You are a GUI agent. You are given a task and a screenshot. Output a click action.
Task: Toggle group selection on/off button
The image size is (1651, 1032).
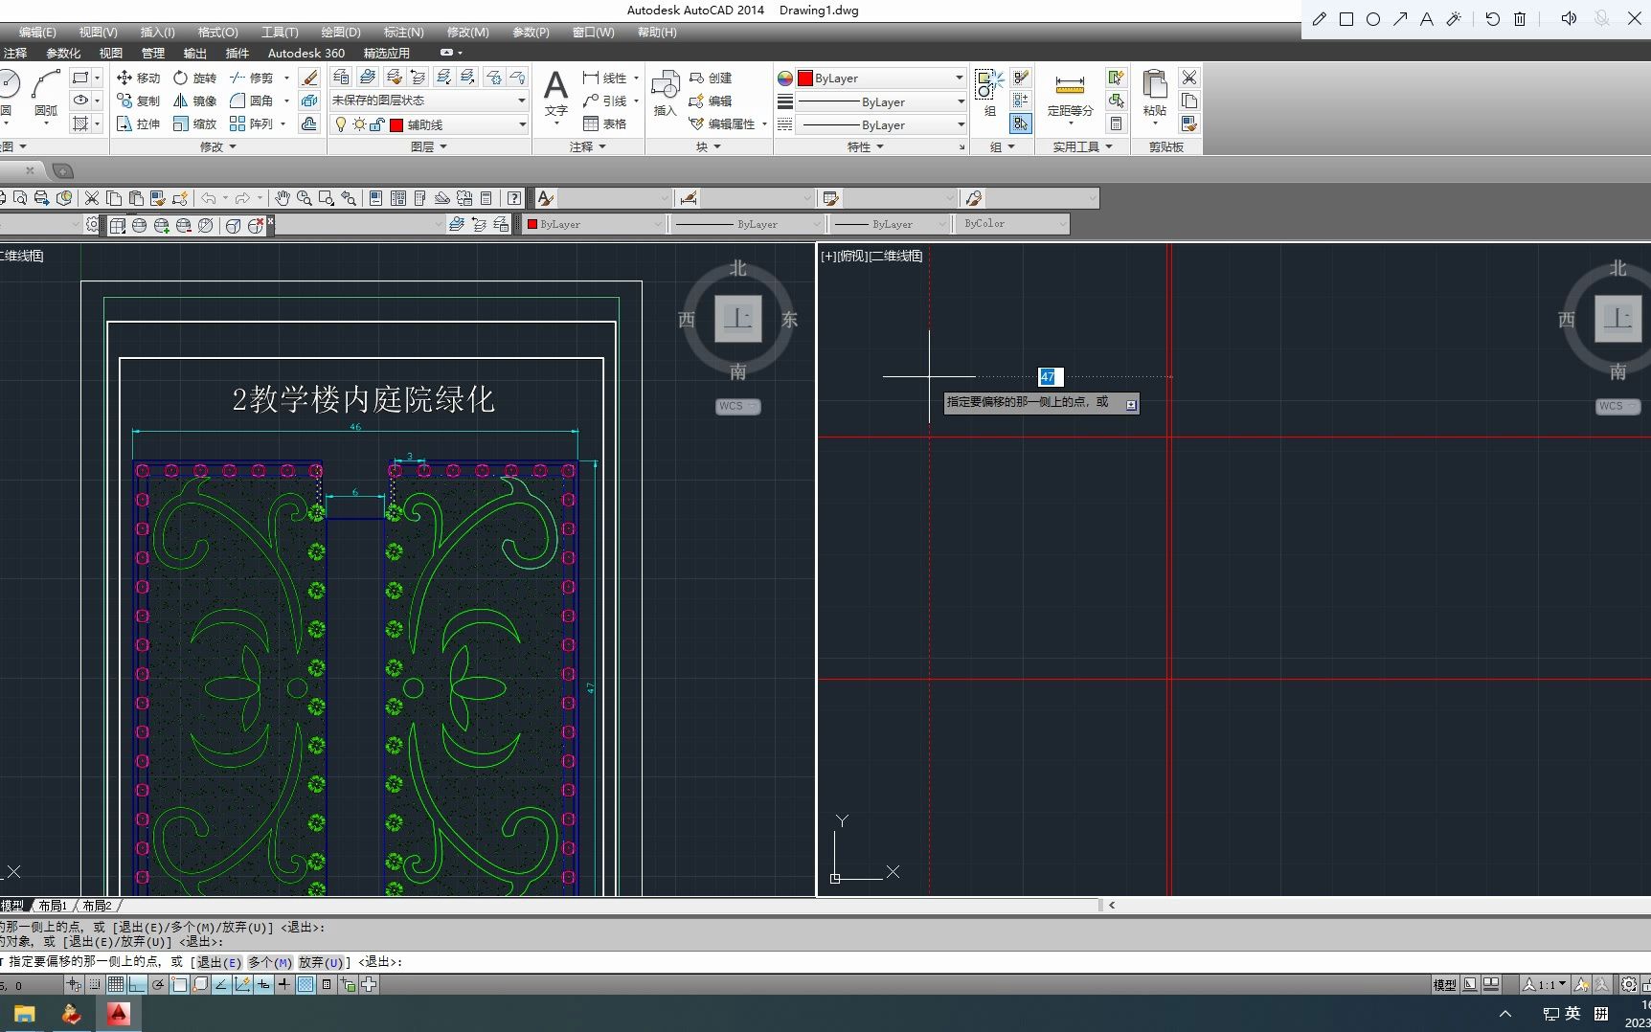tap(1021, 123)
